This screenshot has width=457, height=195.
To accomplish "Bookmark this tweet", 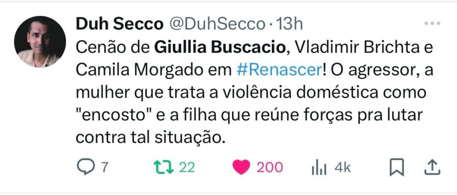I will pos(397,167).
